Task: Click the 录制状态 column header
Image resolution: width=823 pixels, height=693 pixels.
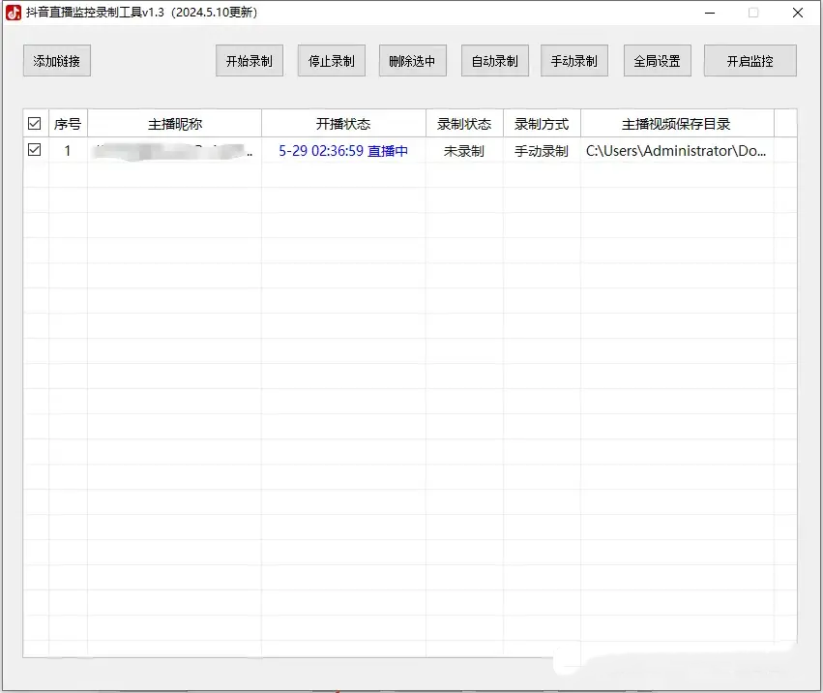Action: (464, 124)
